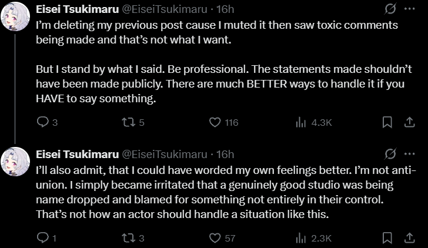This screenshot has height=248, width=428.
Task: Share the second post
Action: click(409, 237)
